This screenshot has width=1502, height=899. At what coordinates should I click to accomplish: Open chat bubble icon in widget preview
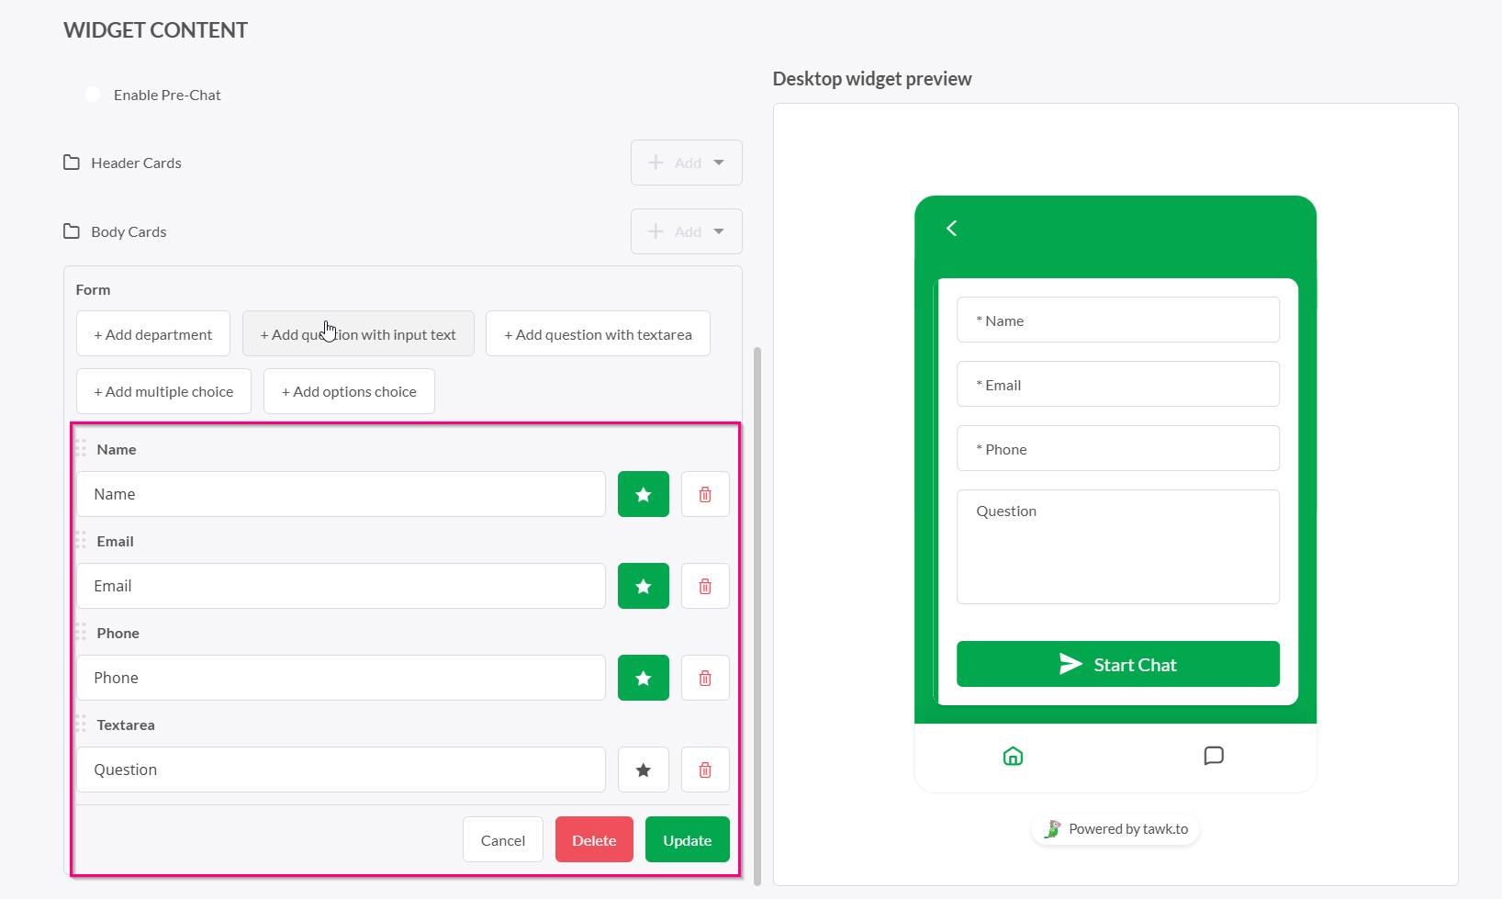(1214, 756)
